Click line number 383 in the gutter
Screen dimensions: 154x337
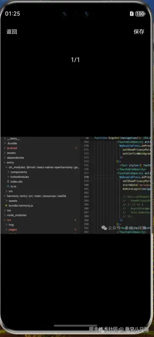(x=86, y=197)
